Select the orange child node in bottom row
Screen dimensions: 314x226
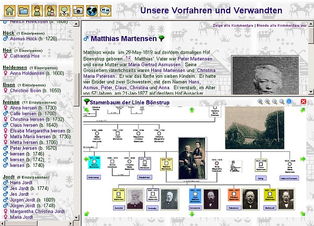[234, 195]
